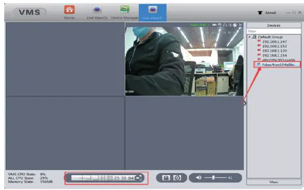
Task: Select the empty bottom-left view pane
Action: (x=65, y=133)
